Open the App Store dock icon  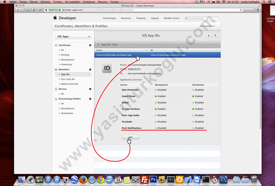[57, 180]
